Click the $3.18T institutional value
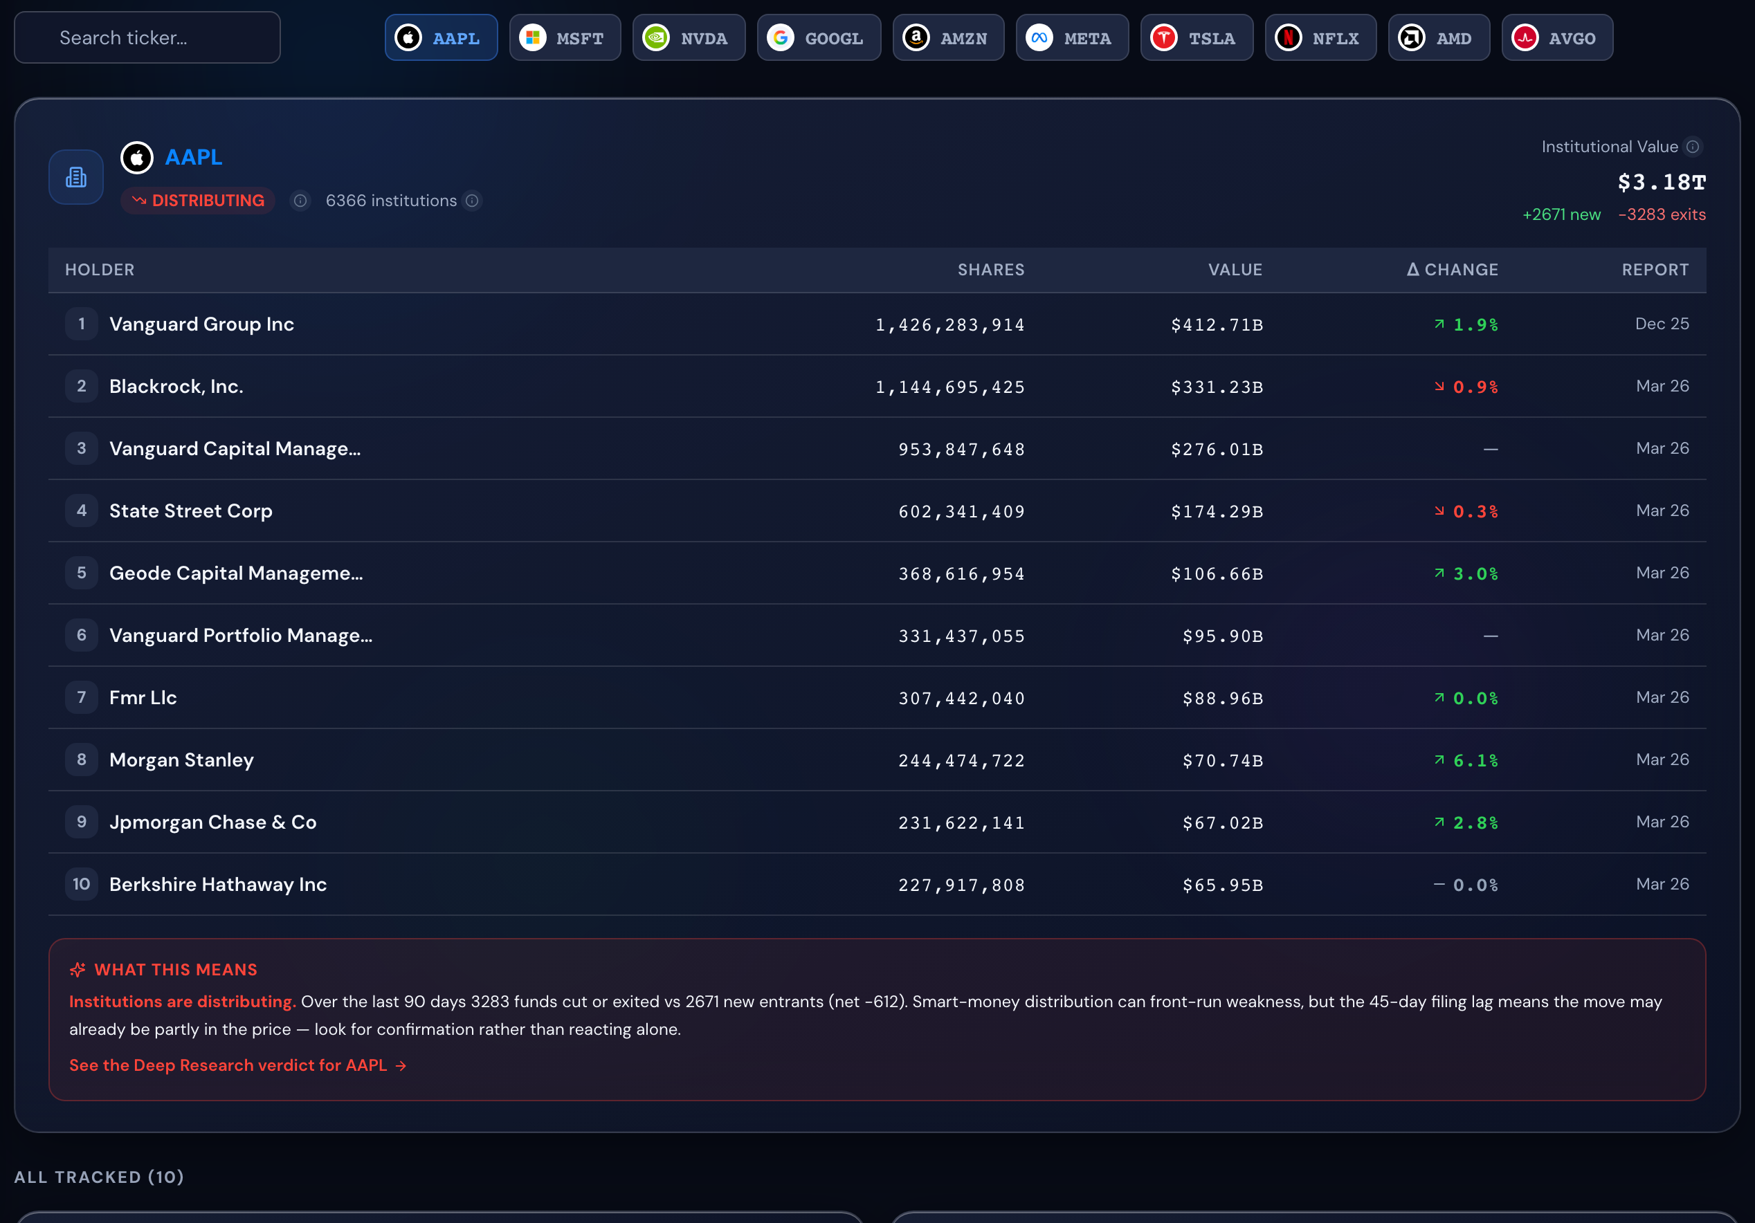 click(x=1662, y=182)
